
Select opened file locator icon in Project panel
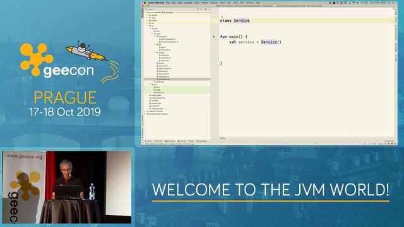[x=198, y=9]
